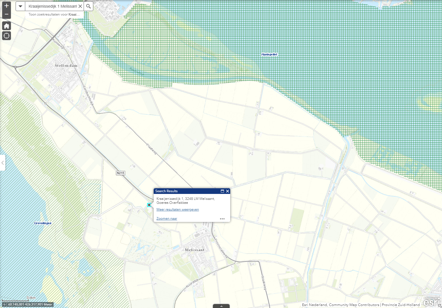Toggle the coordinate picker icon
This screenshot has height=308, width=442.
[4, 305]
